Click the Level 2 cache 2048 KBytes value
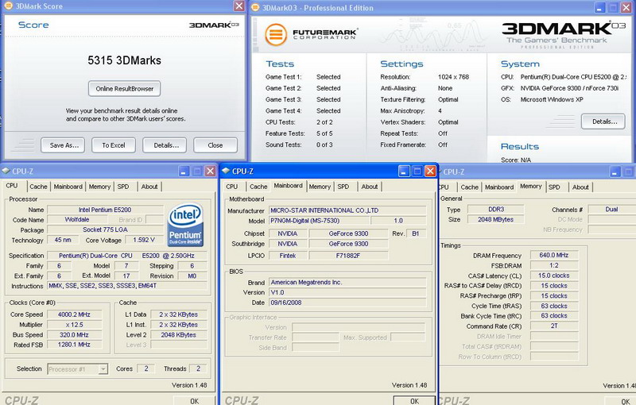 (178, 335)
